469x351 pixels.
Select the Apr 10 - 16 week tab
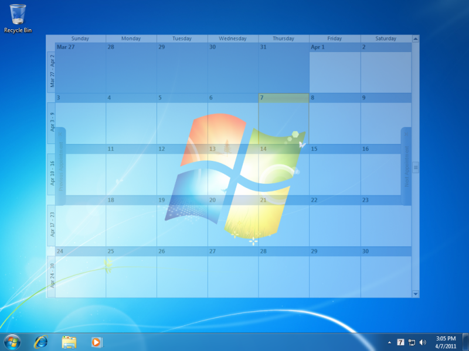[x=52, y=174]
